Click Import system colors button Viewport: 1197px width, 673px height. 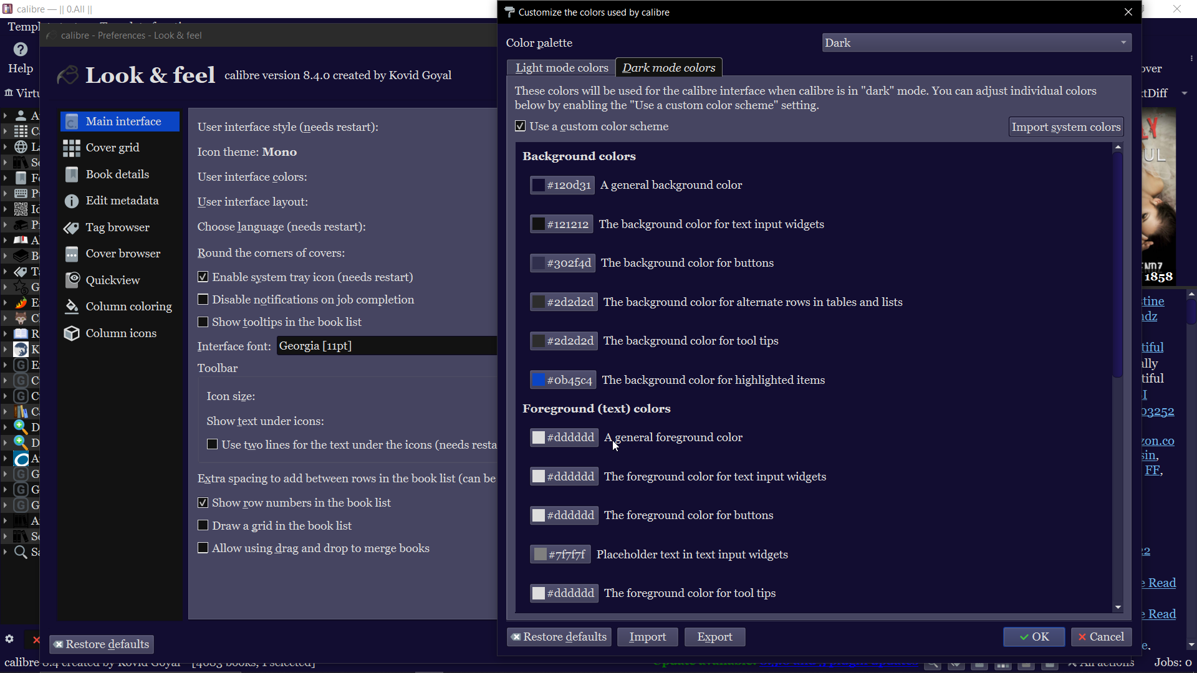[x=1065, y=127]
